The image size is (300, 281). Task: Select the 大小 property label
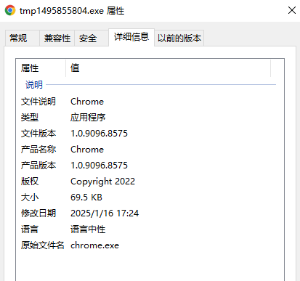tap(30, 197)
